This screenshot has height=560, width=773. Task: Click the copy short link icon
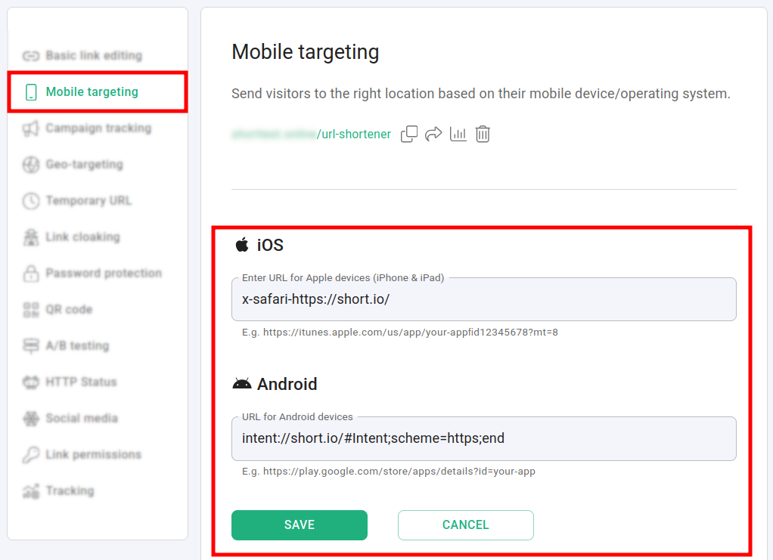[409, 135]
